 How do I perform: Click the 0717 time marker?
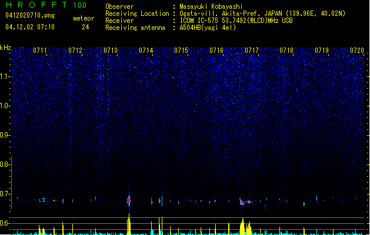pyautogui.click(x=252, y=51)
